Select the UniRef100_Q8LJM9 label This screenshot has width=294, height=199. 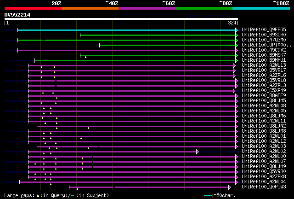[264, 167]
